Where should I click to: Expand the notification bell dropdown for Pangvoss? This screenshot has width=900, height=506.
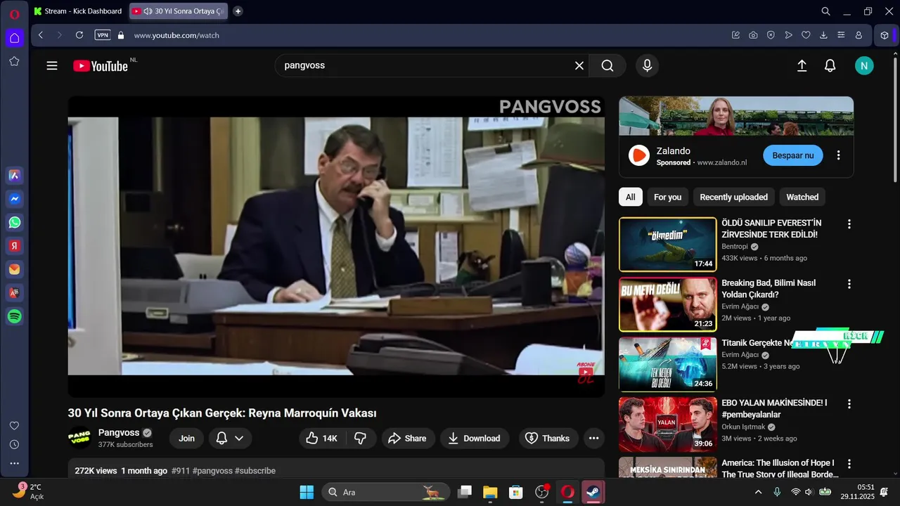(x=230, y=439)
